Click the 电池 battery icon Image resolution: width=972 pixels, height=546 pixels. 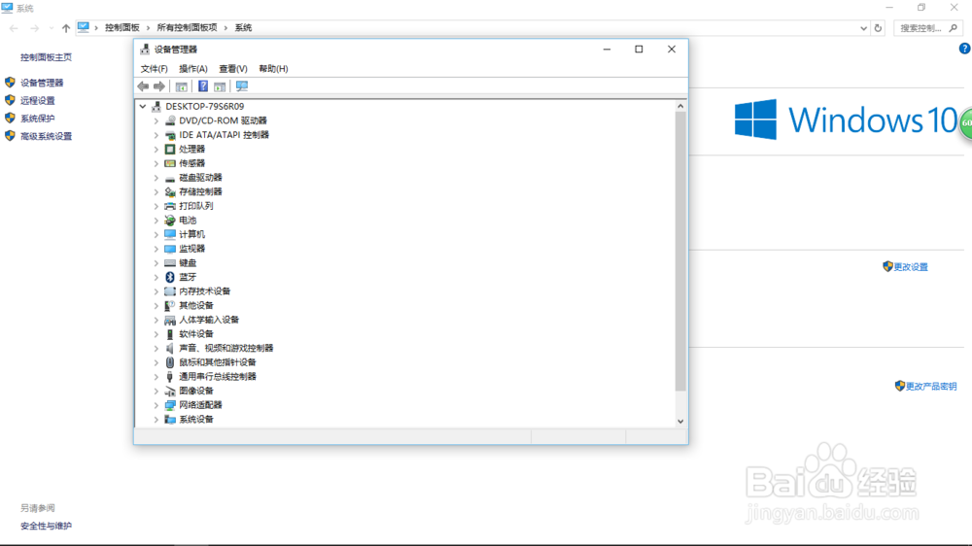(170, 221)
